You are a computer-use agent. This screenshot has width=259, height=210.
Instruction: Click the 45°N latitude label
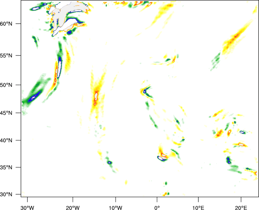click(6, 113)
